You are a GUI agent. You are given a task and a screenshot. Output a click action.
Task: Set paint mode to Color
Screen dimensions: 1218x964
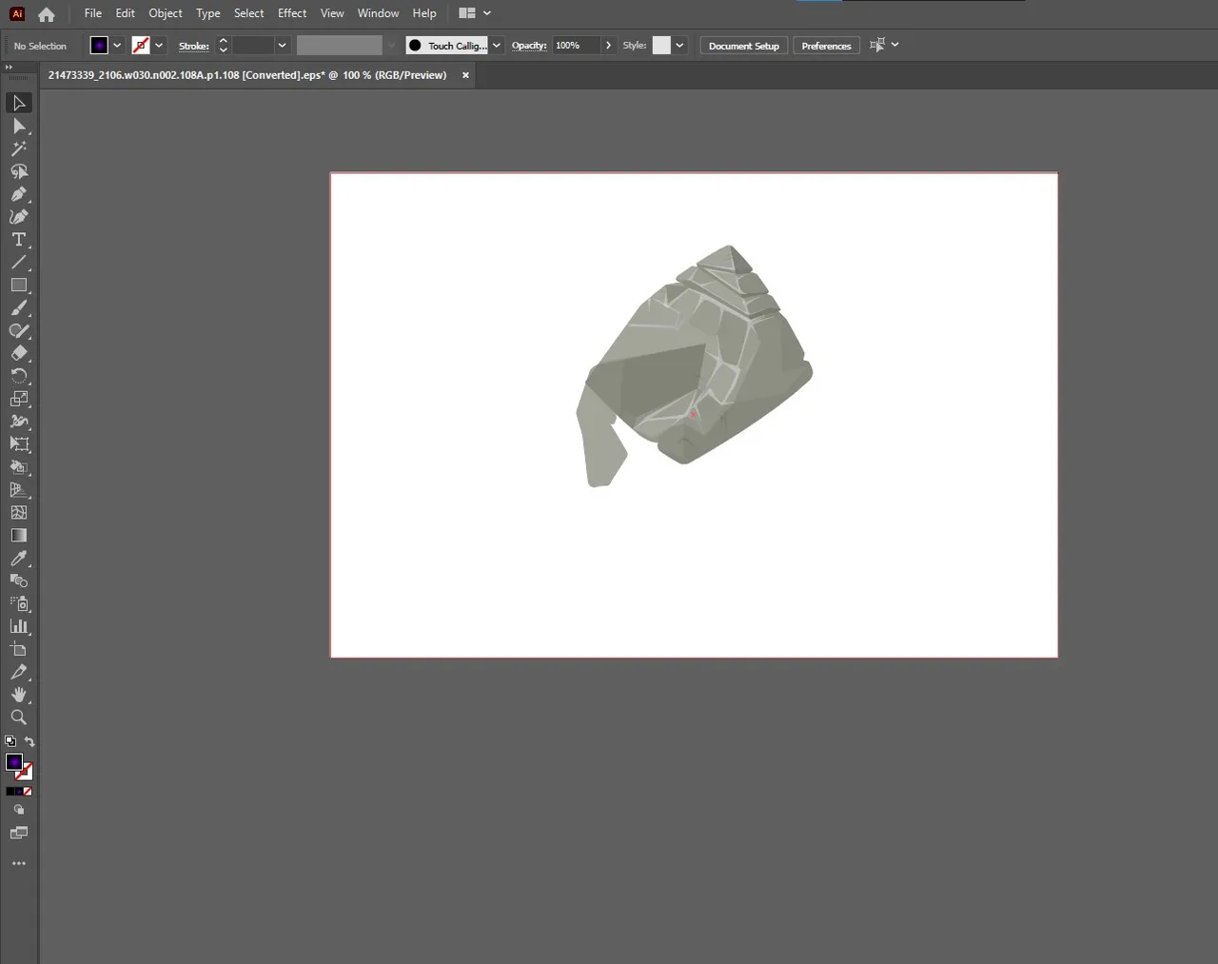10,792
